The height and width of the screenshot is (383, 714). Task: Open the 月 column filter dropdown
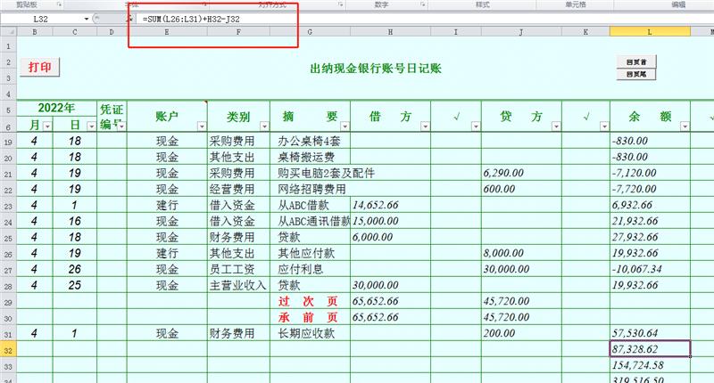click(46, 127)
